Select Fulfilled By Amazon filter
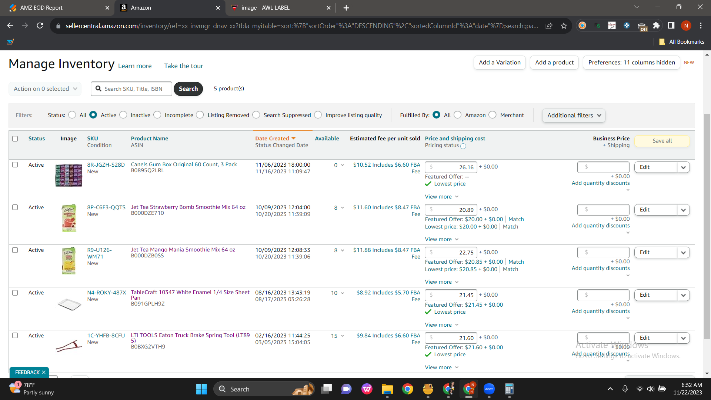Screen dimensions: 711x400 [458, 115]
